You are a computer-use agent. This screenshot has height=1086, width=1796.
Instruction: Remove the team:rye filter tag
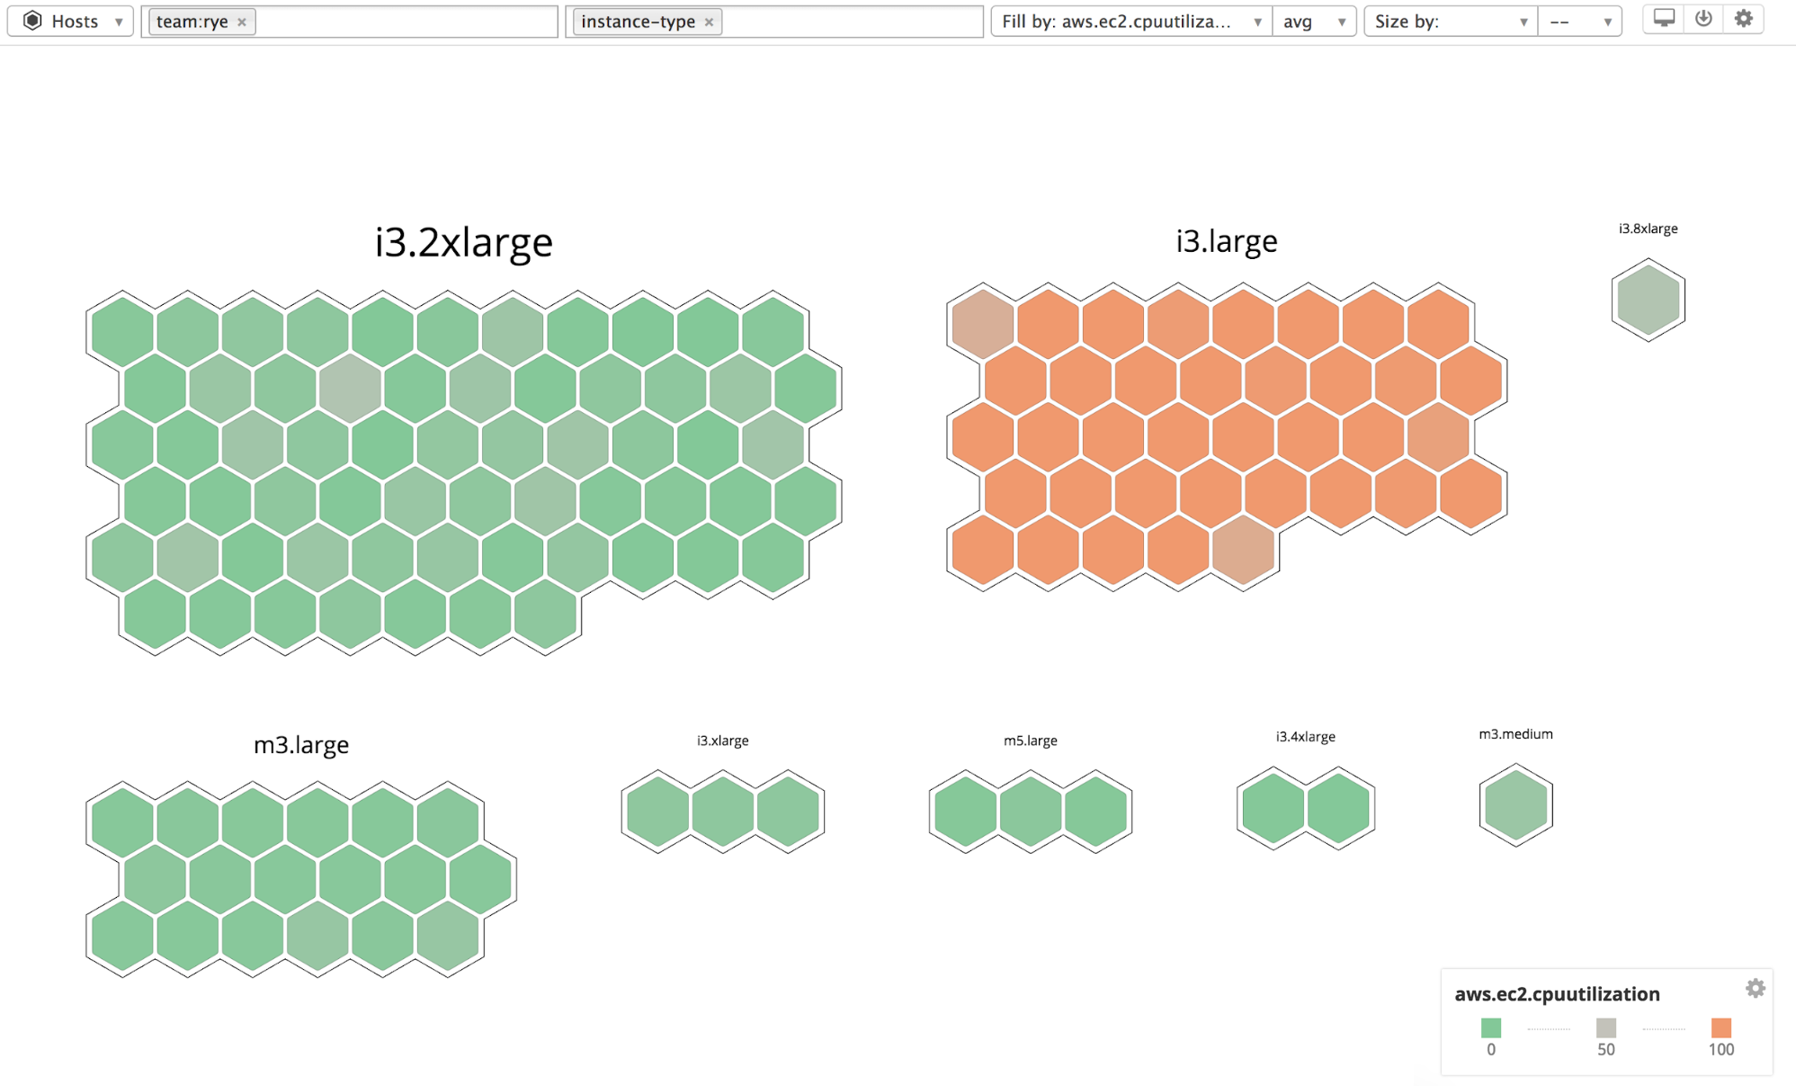(x=240, y=20)
